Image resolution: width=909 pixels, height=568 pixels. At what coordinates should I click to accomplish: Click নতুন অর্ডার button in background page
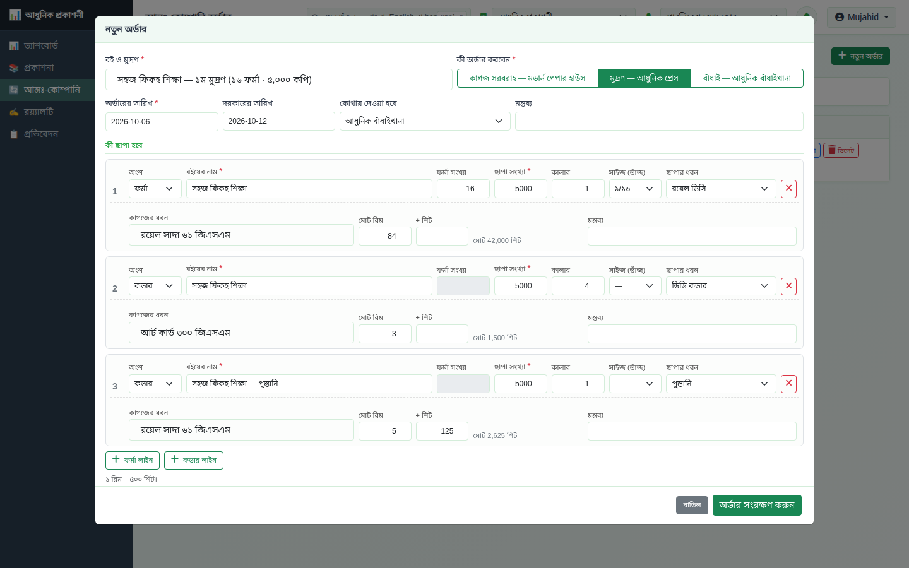860,56
